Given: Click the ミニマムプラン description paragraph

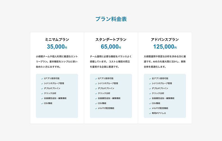Looking at the screenshot, I should pos(57,62).
